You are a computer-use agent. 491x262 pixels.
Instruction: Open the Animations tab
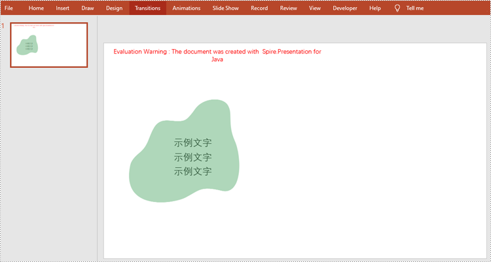[187, 8]
